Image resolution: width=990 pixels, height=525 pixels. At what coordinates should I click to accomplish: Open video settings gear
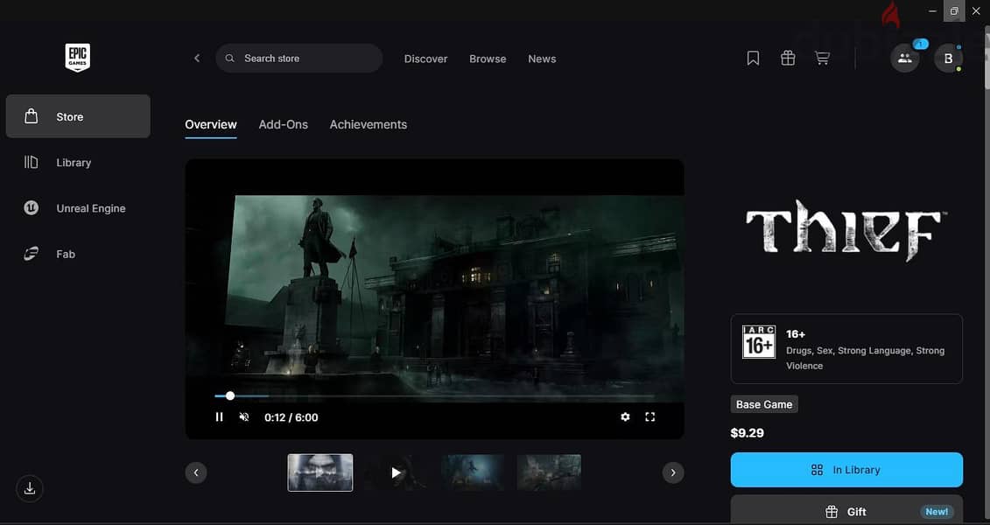click(625, 417)
